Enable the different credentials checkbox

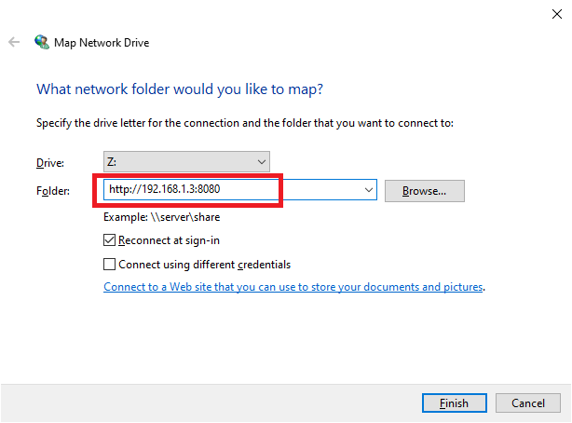coord(111,264)
